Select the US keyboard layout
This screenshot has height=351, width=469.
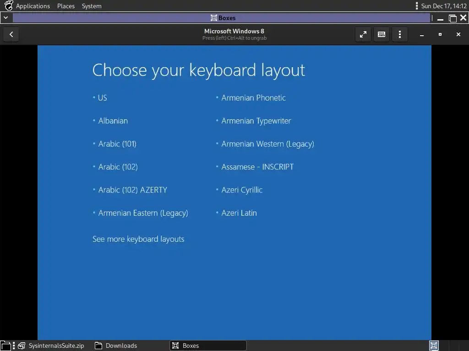[102, 98]
